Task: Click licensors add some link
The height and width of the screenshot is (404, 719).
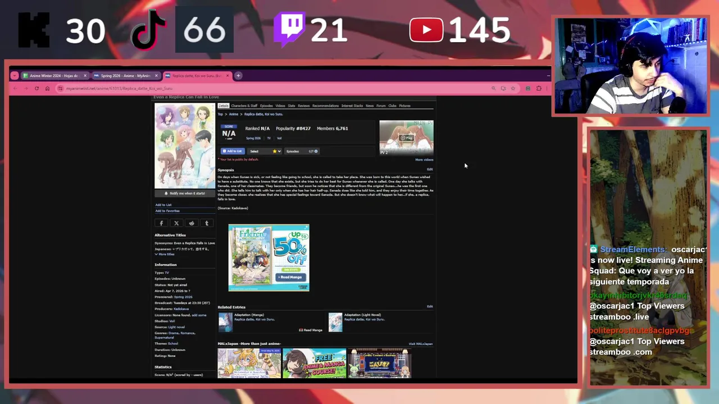Action: click(199, 315)
